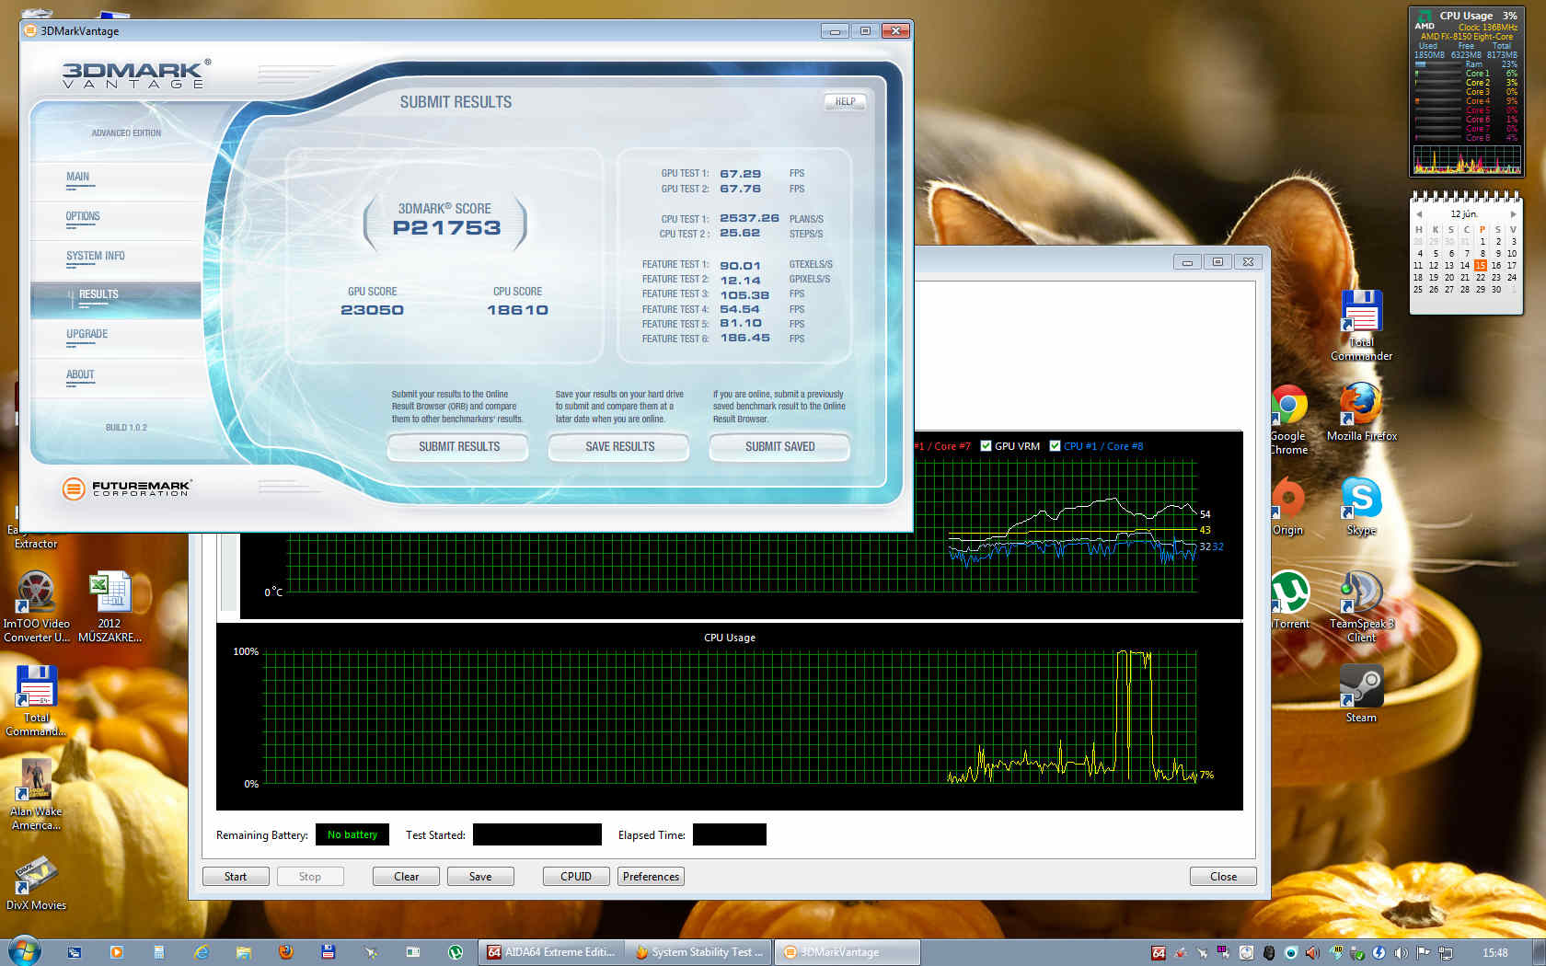Click the No battery status field
This screenshot has width=1546, height=966.
coord(352,834)
